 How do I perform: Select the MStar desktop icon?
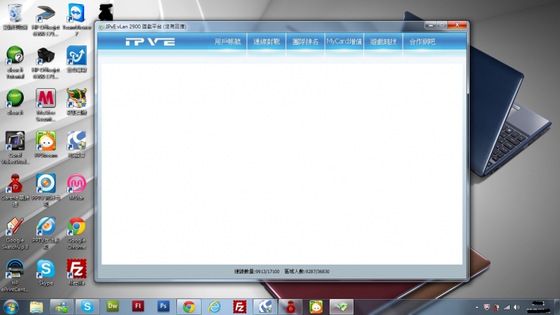(x=76, y=187)
